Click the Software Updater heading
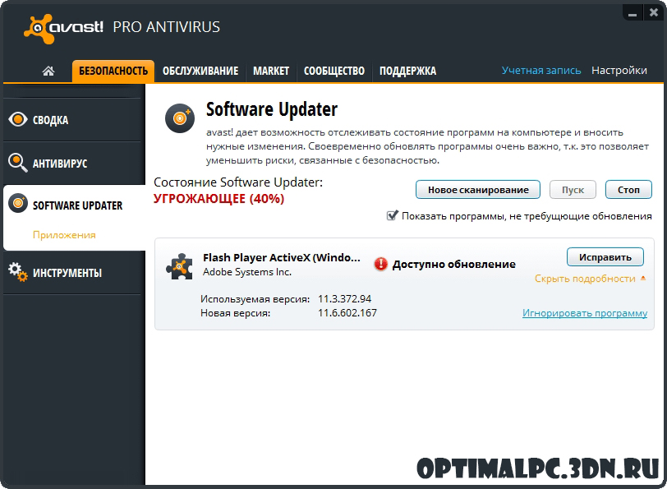667x489 pixels. tap(272, 109)
